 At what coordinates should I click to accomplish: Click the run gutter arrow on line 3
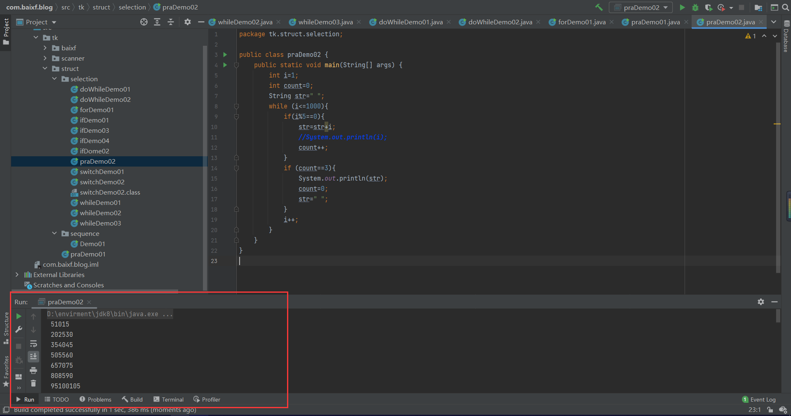click(225, 54)
